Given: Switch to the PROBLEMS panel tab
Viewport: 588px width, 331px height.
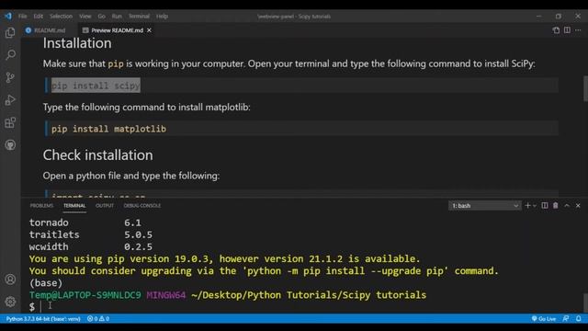Looking at the screenshot, I should point(41,206).
